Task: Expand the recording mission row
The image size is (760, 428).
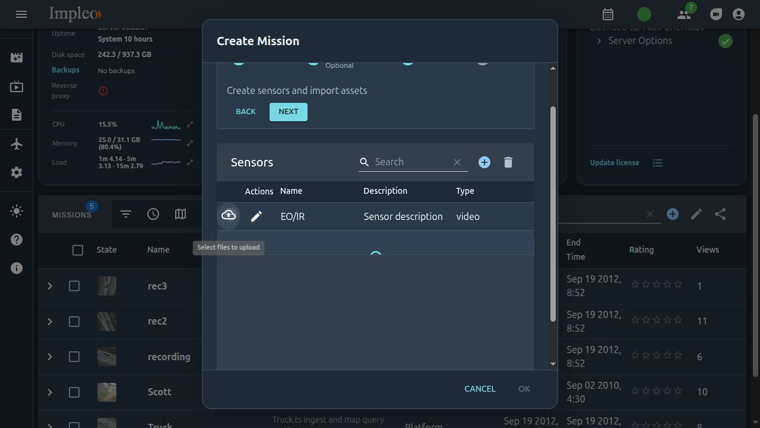Action: [50, 357]
